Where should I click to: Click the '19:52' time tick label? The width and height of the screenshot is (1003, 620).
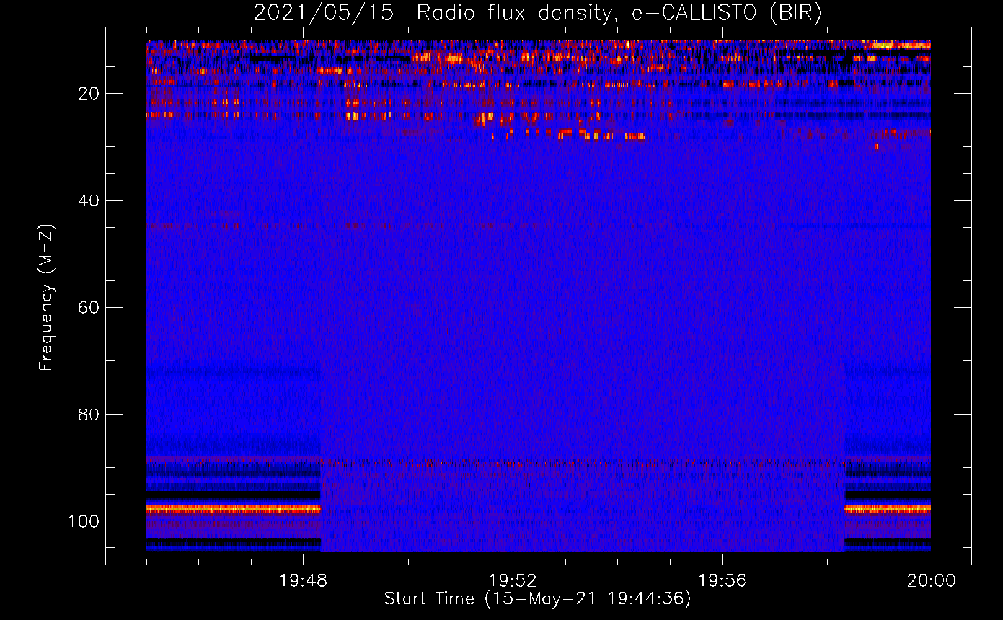tap(513, 581)
